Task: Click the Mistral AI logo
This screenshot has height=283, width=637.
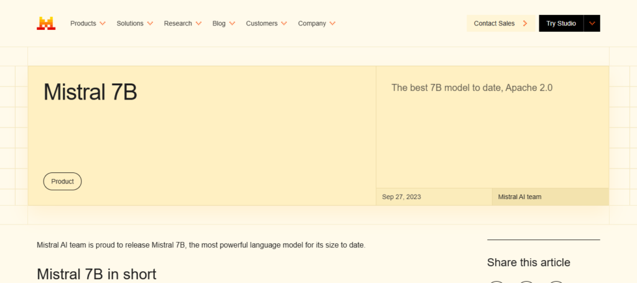Action: point(46,24)
